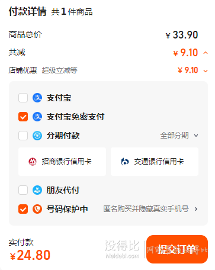Click the Alipay logo icon beside 支付宝
Screen dimensions: 215x270
pyautogui.click(x=37, y=98)
